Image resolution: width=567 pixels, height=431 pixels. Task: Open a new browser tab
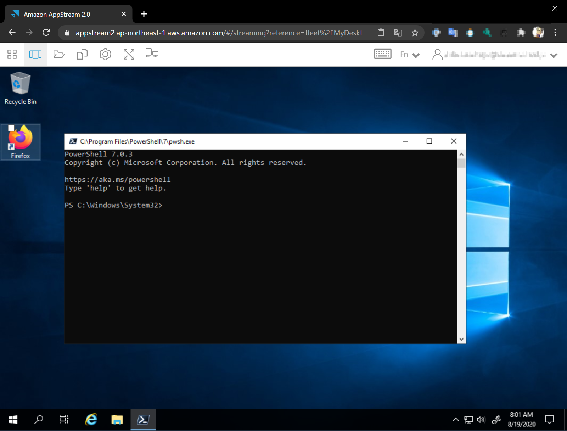pos(144,14)
